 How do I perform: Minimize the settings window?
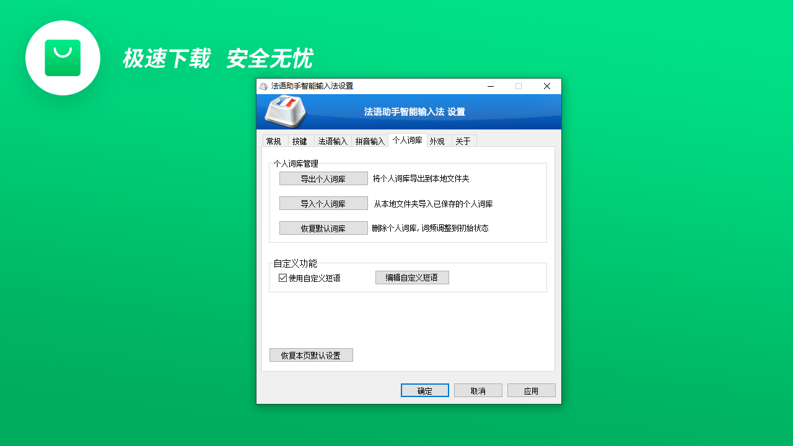tap(491, 86)
